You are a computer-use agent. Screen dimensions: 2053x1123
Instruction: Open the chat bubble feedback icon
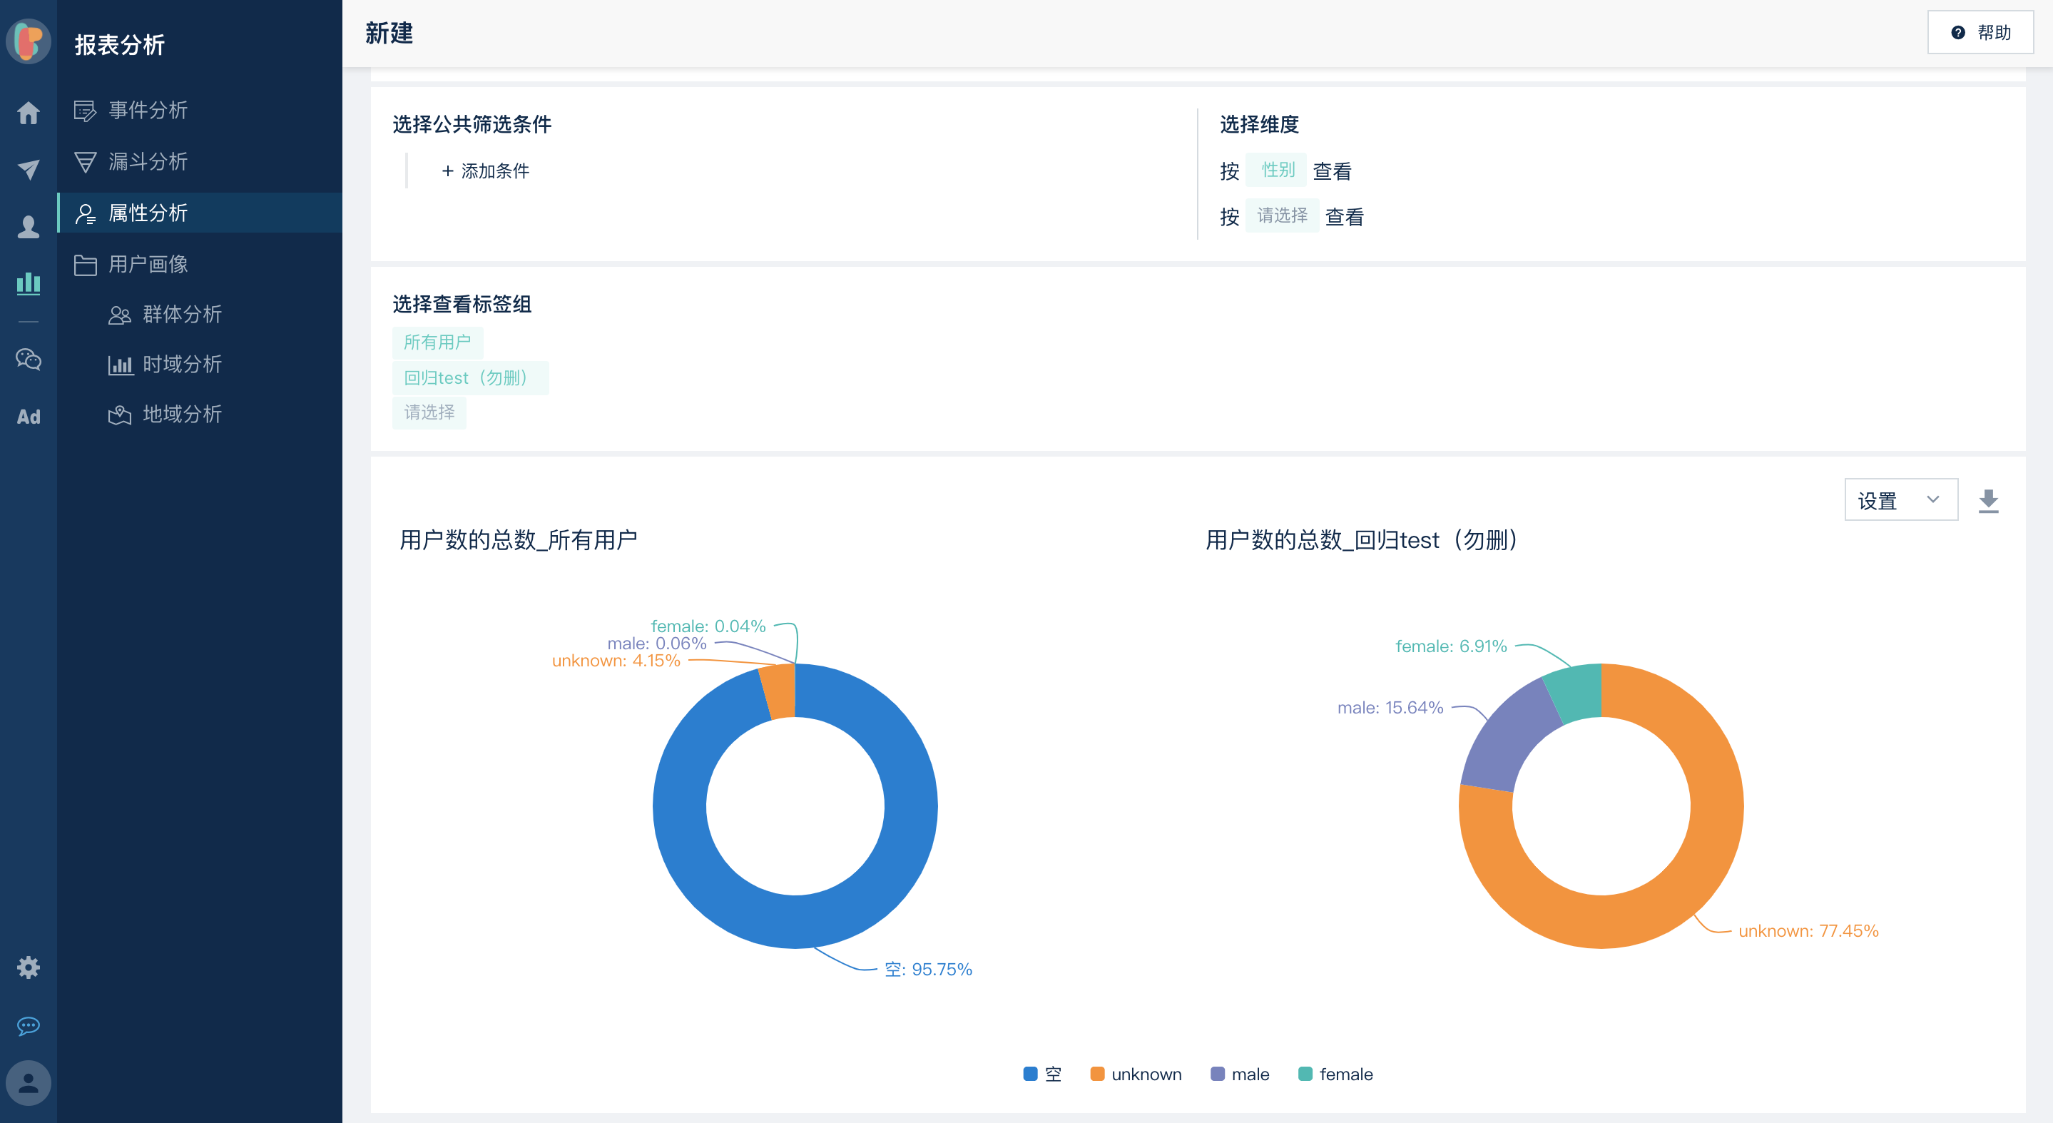[29, 1026]
